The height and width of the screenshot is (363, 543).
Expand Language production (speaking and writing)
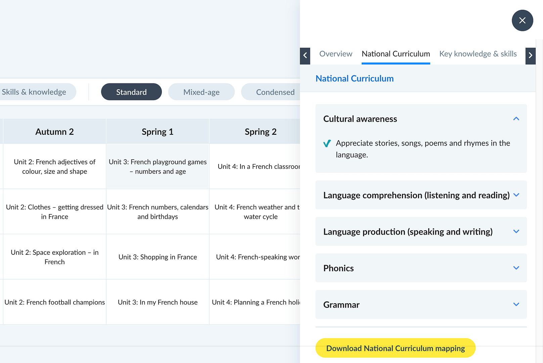click(x=516, y=232)
